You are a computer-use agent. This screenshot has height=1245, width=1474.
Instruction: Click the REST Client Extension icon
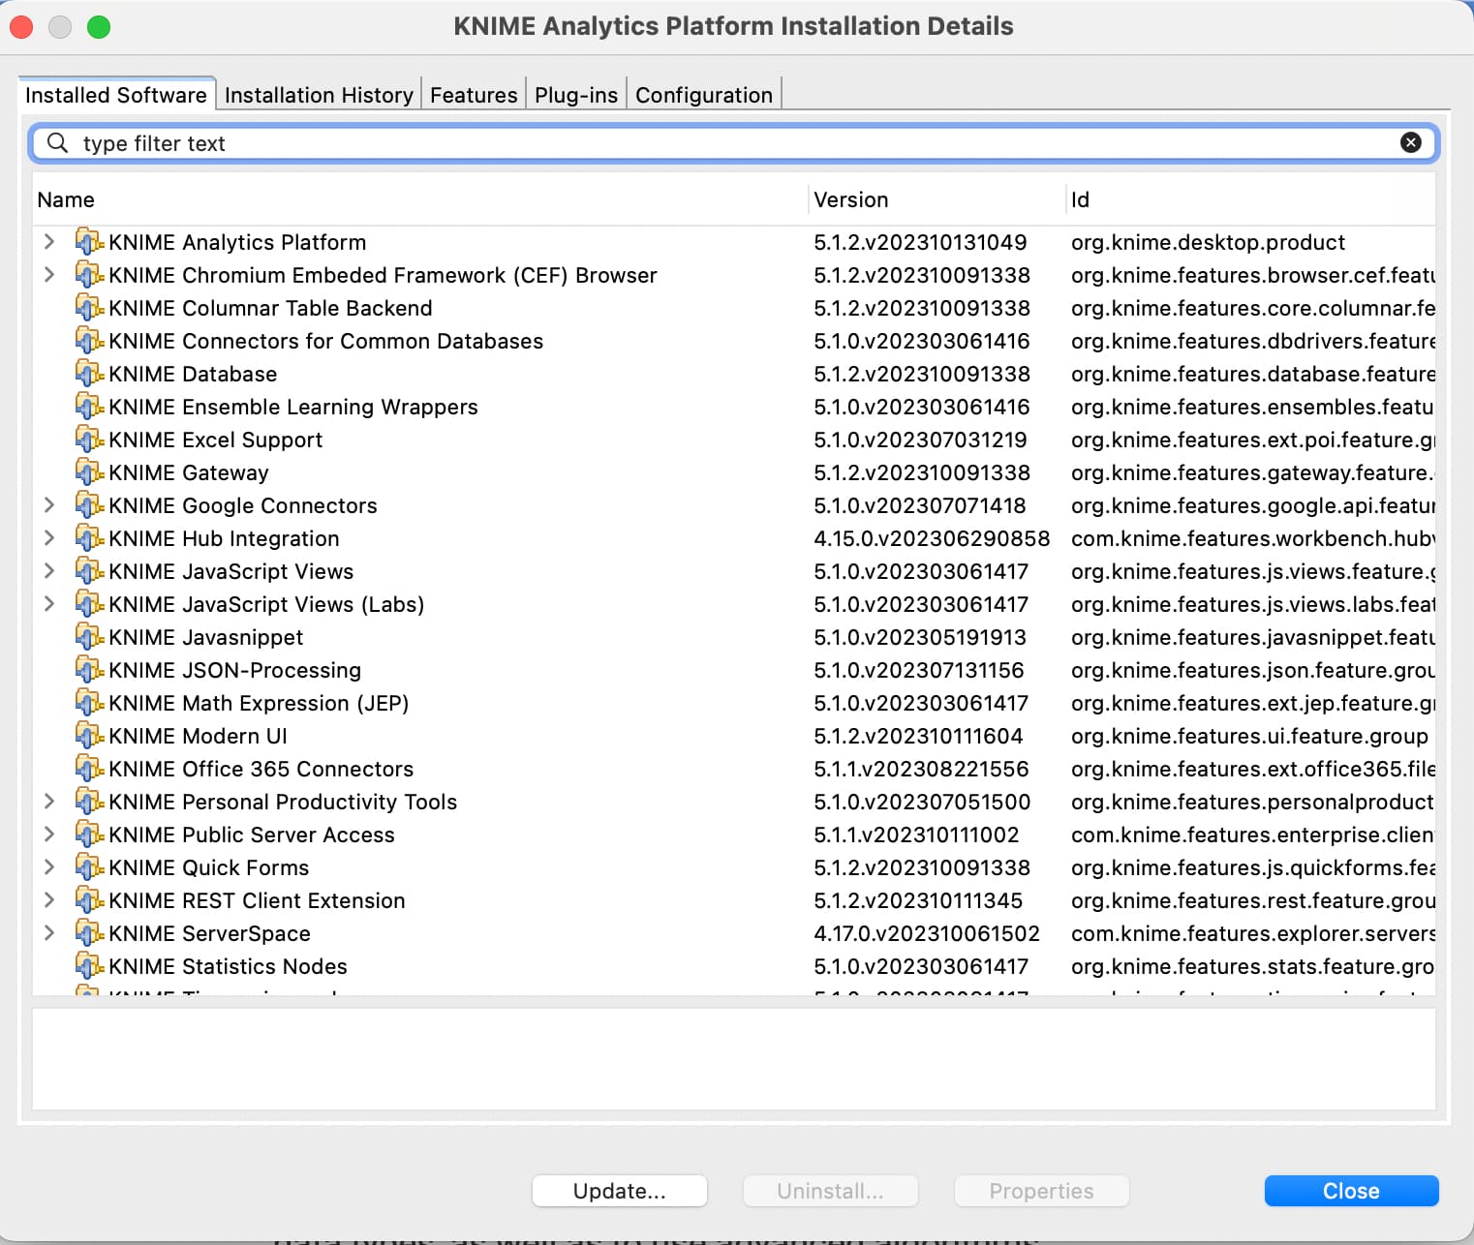pos(89,900)
